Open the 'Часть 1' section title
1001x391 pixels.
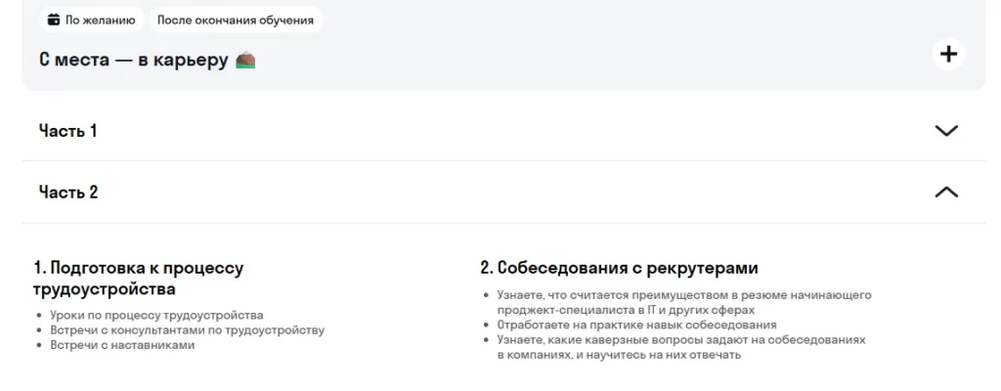click(67, 131)
